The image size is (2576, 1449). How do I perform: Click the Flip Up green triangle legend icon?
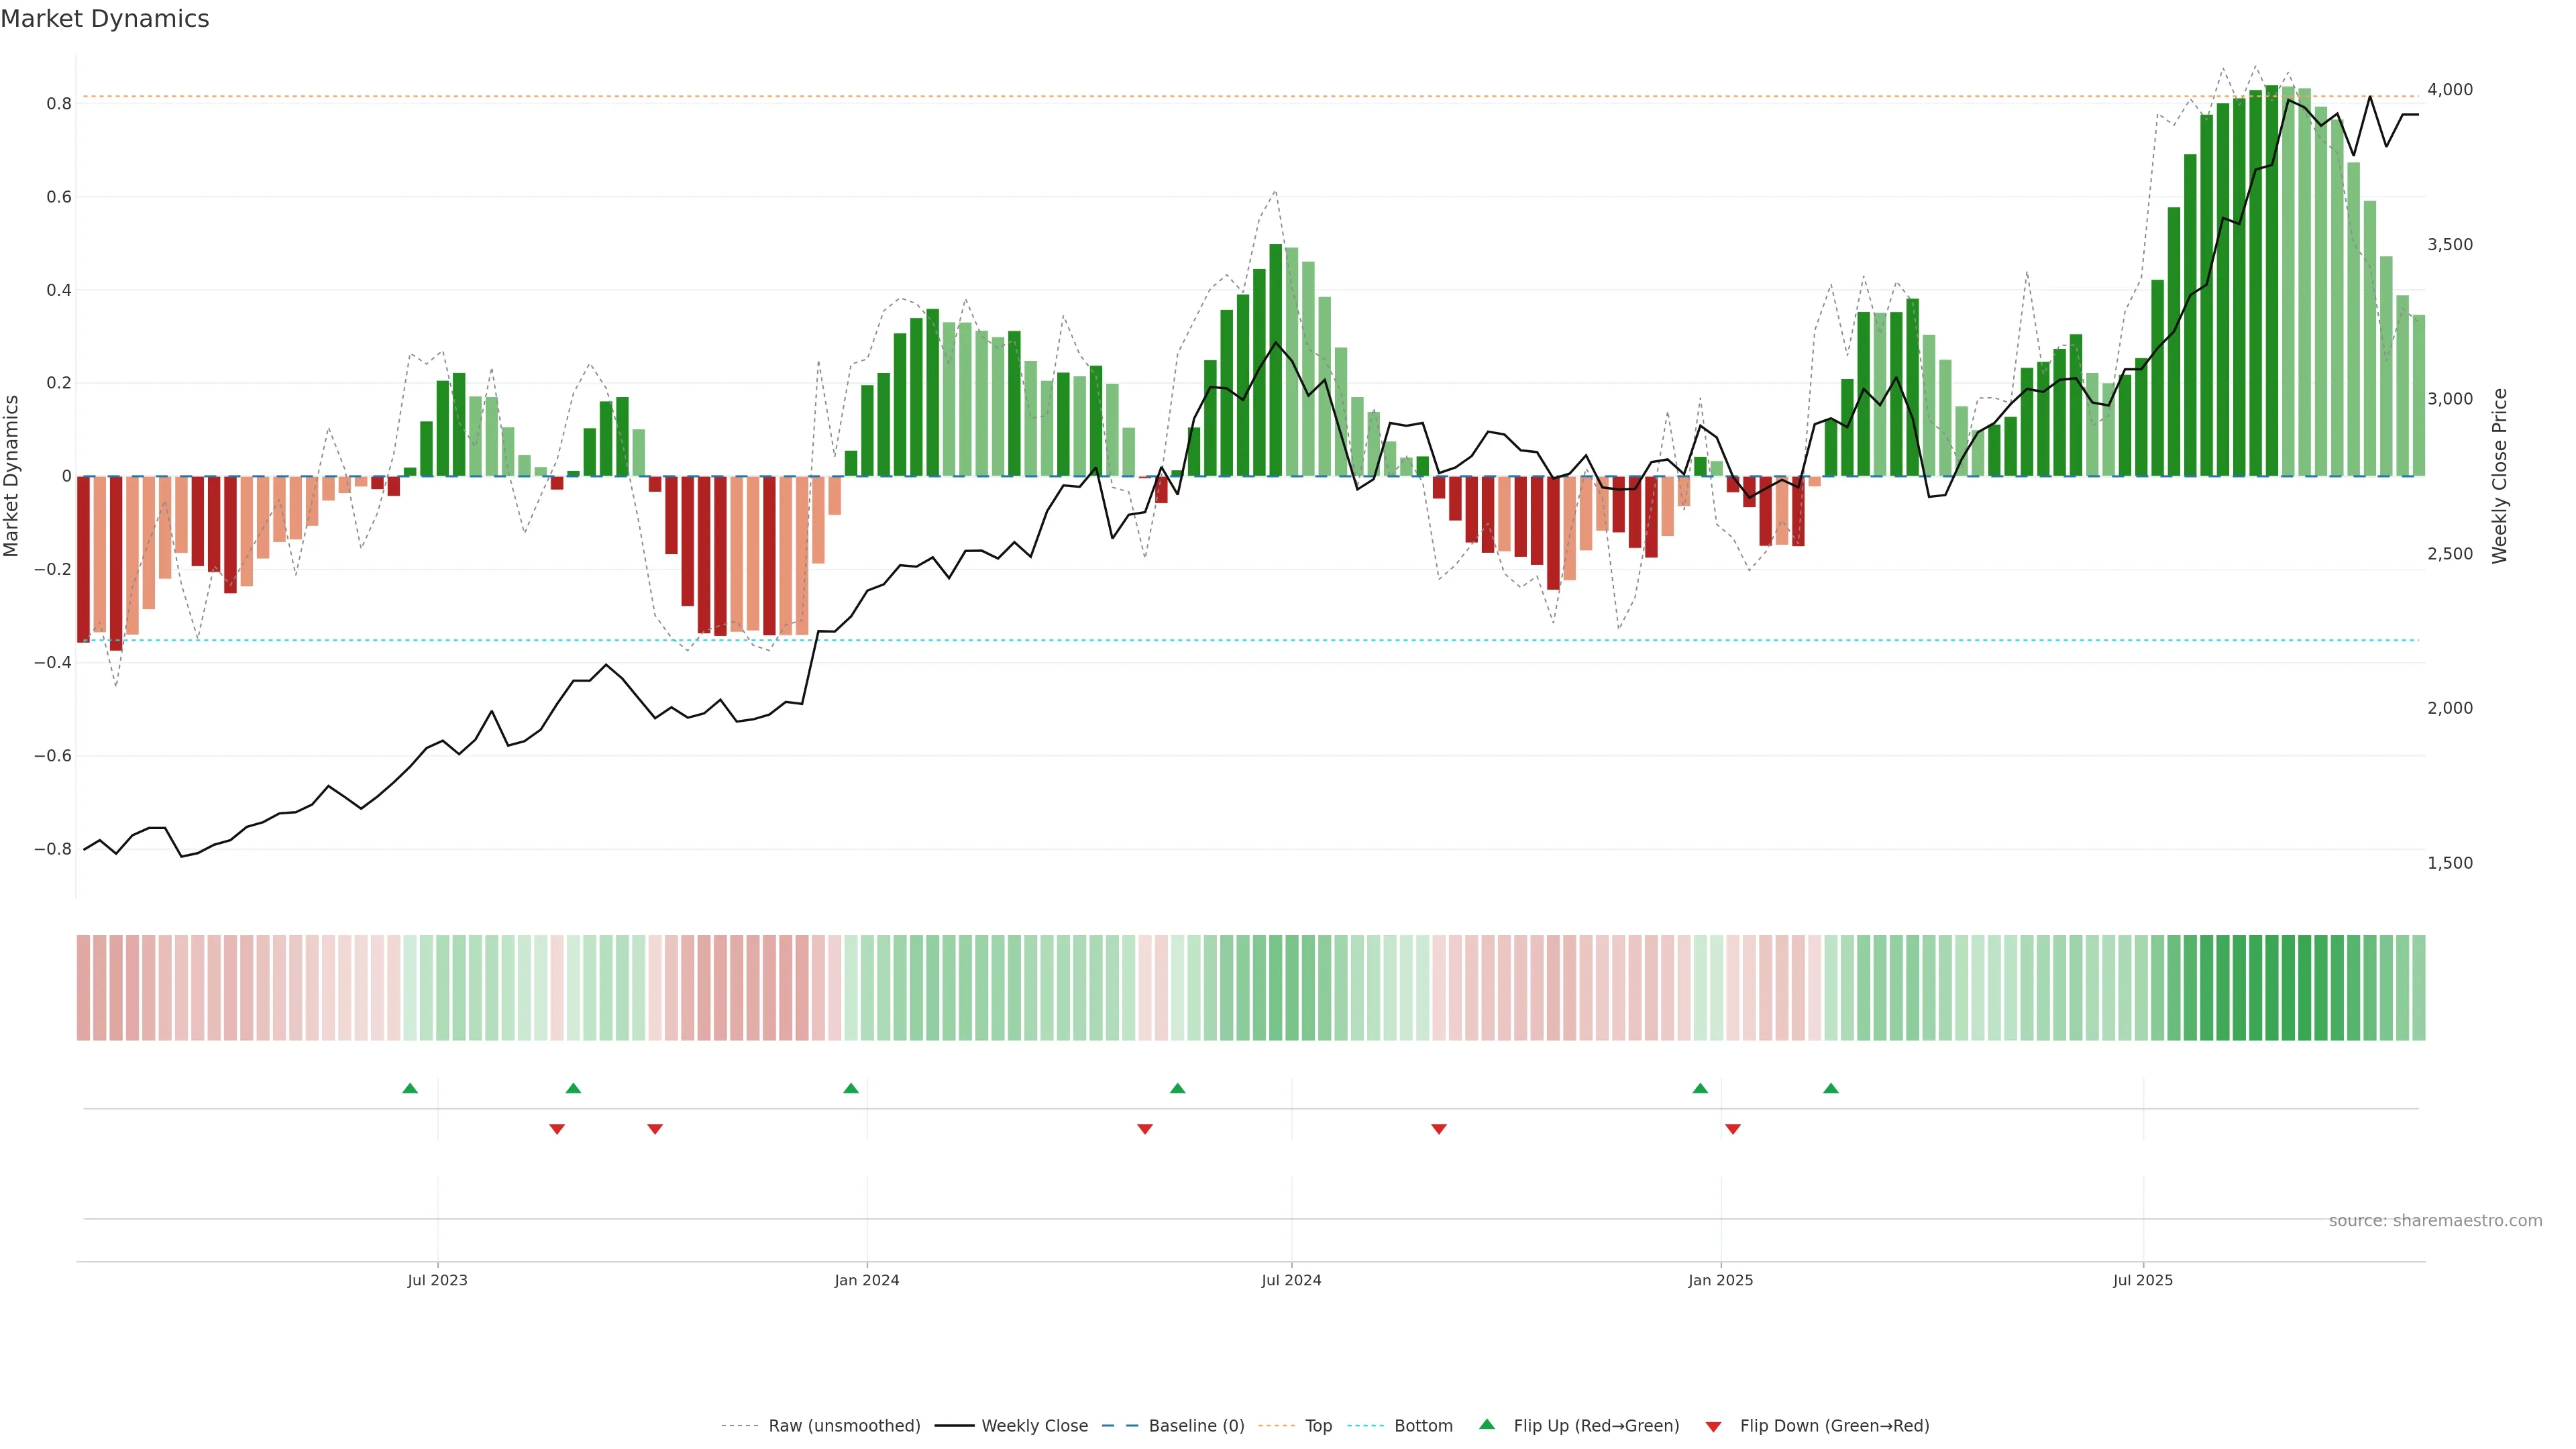[1487, 1424]
